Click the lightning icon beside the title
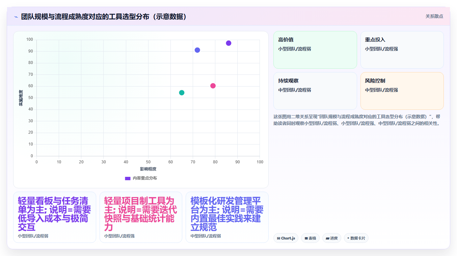The width and height of the screenshot is (457, 256). click(16, 17)
